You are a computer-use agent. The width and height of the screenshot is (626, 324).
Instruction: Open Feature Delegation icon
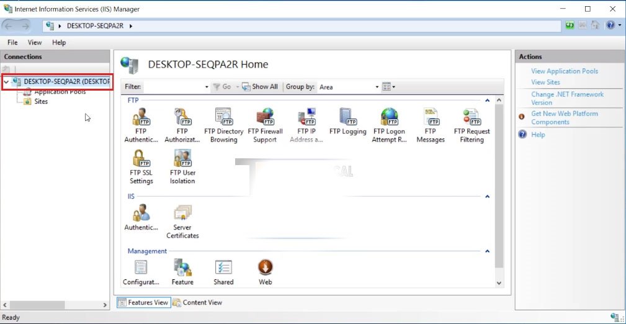(x=182, y=272)
